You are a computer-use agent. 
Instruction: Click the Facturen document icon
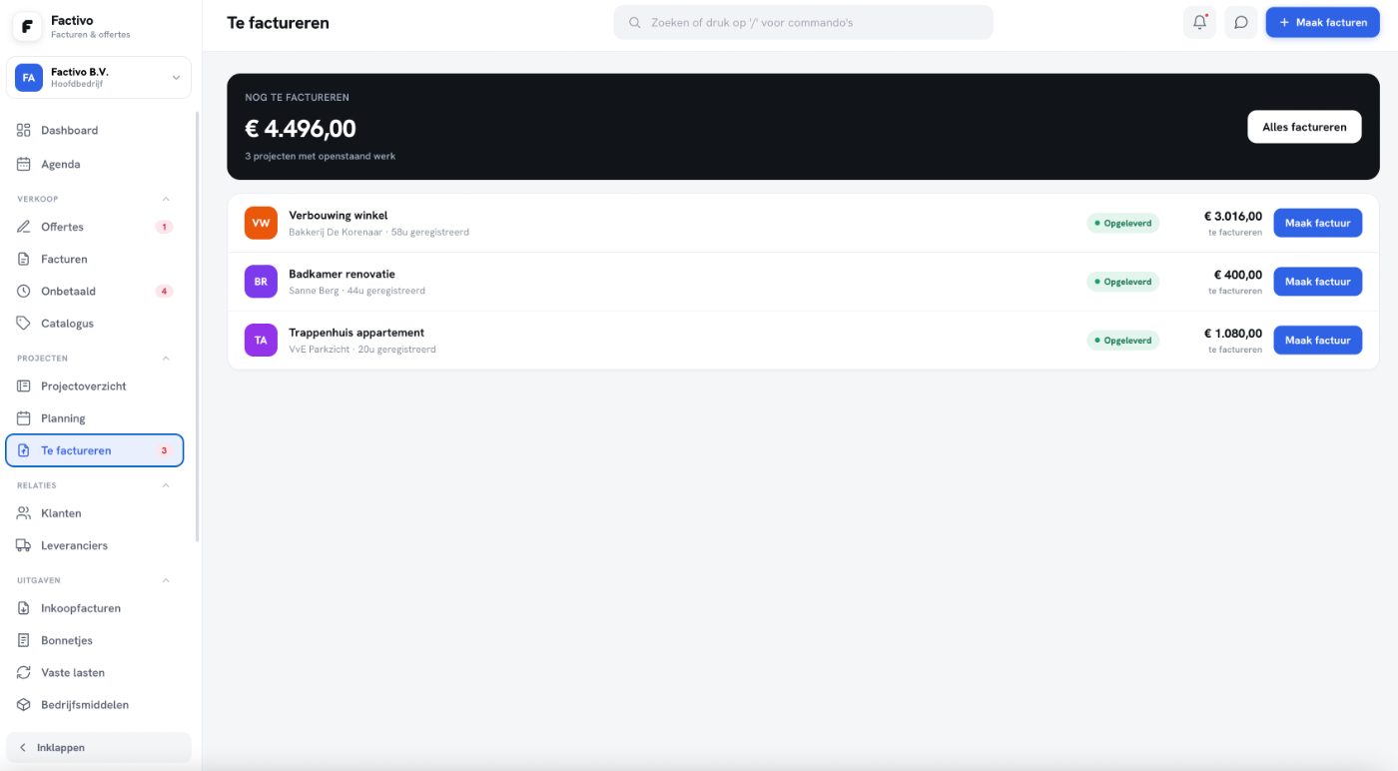(x=24, y=259)
